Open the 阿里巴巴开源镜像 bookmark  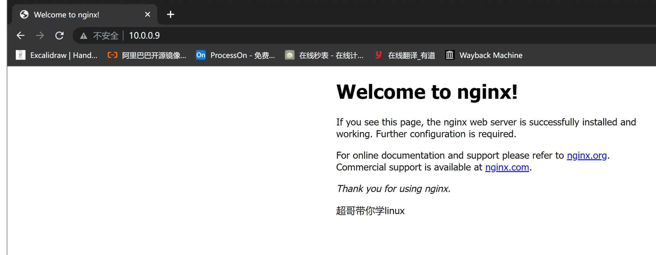pos(147,55)
